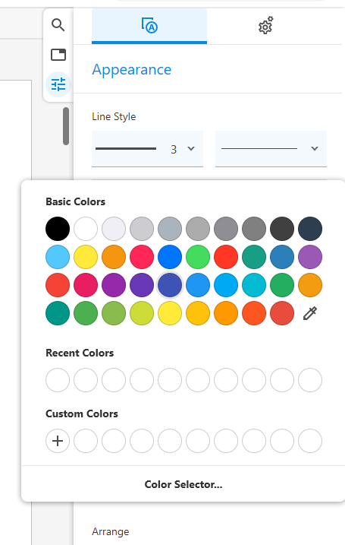Pick the dark navy swatch in first row
Image resolution: width=345 pixels, height=545 pixels.
tap(310, 229)
